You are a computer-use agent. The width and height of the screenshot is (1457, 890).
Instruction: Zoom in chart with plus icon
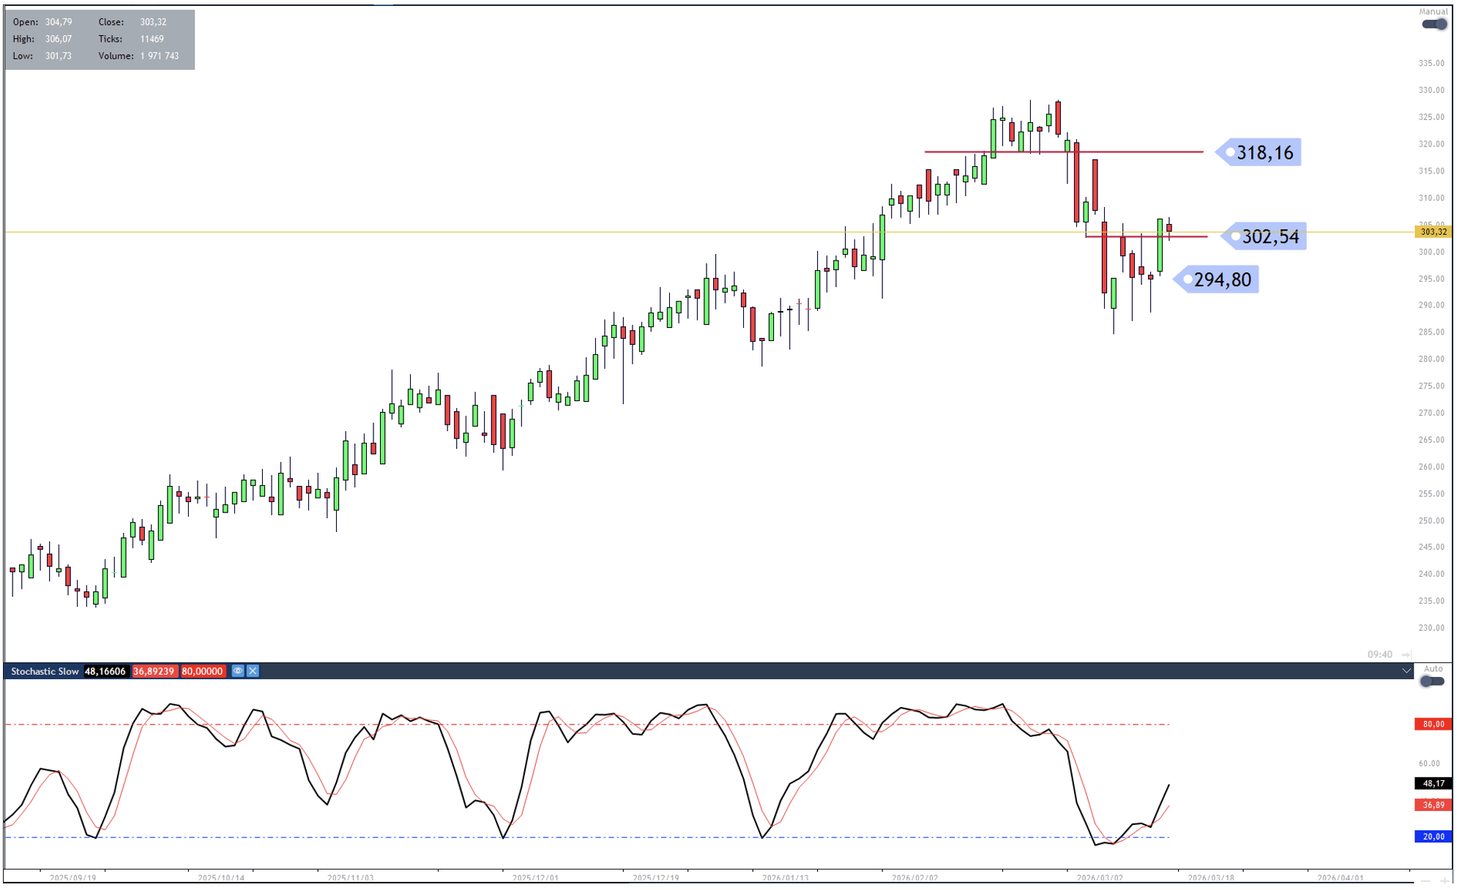(1445, 881)
